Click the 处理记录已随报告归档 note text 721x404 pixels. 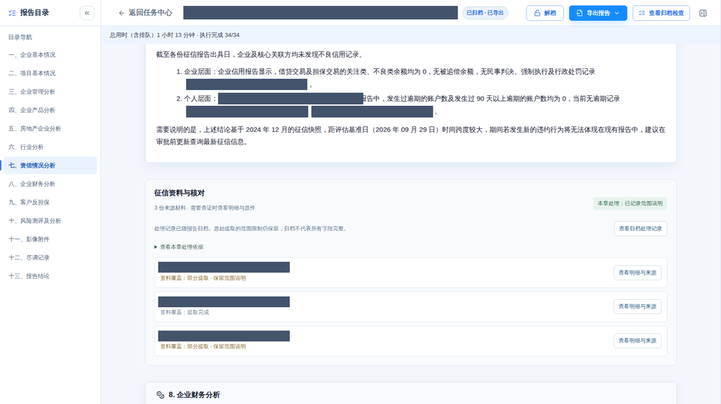[251, 229]
